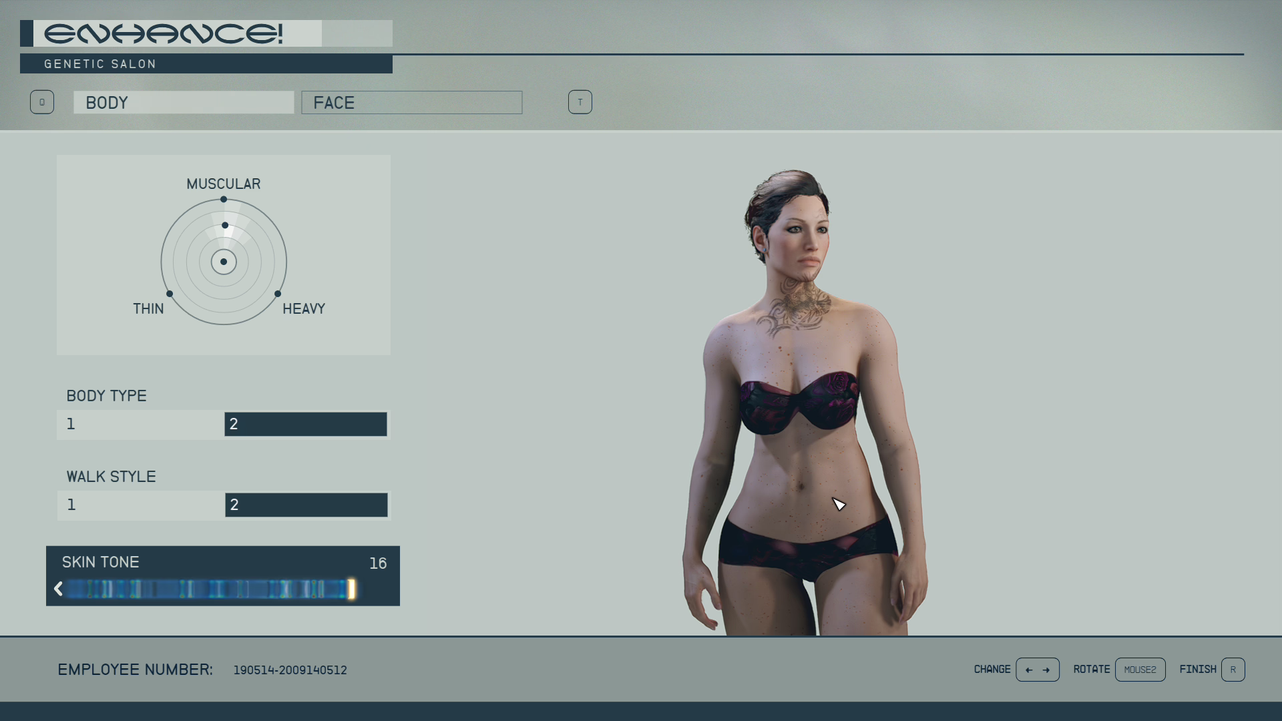Select Body Type option 1
Image resolution: width=1282 pixels, height=721 pixels.
pos(141,425)
